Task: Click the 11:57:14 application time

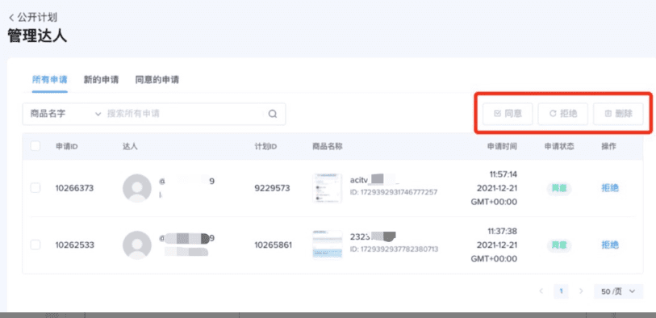Action: coord(503,174)
